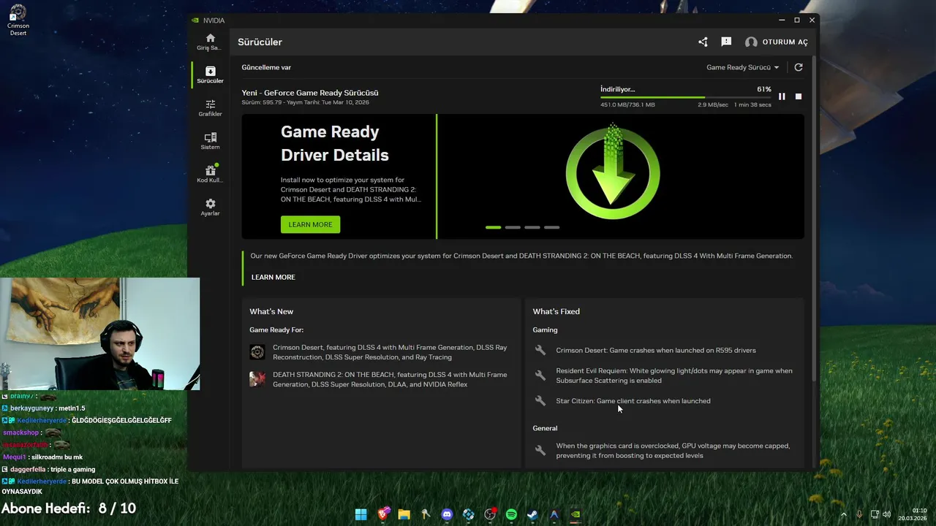Open the Grafikler graphics sidebar section

(210, 108)
